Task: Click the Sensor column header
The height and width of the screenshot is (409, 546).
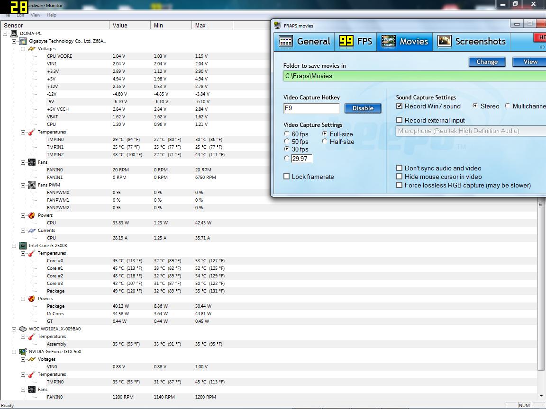Action: tap(55, 25)
